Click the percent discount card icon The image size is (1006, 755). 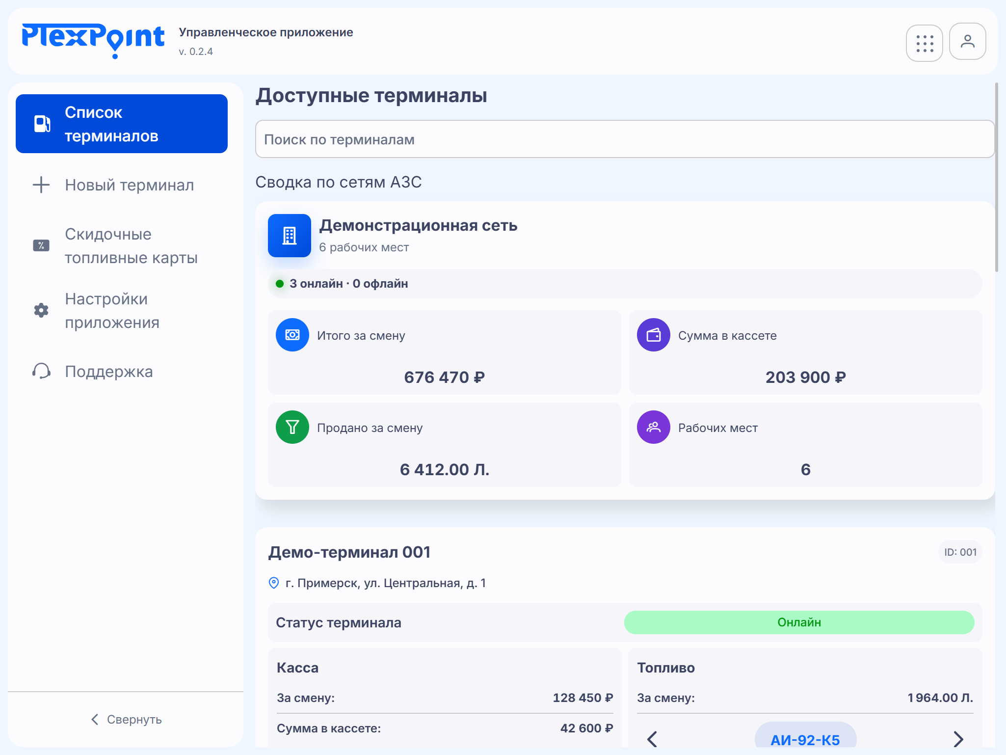coord(41,245)
